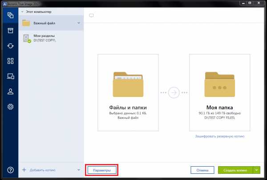Click the green Создать копию button
The image size is (267, 180).
(235, 170)
